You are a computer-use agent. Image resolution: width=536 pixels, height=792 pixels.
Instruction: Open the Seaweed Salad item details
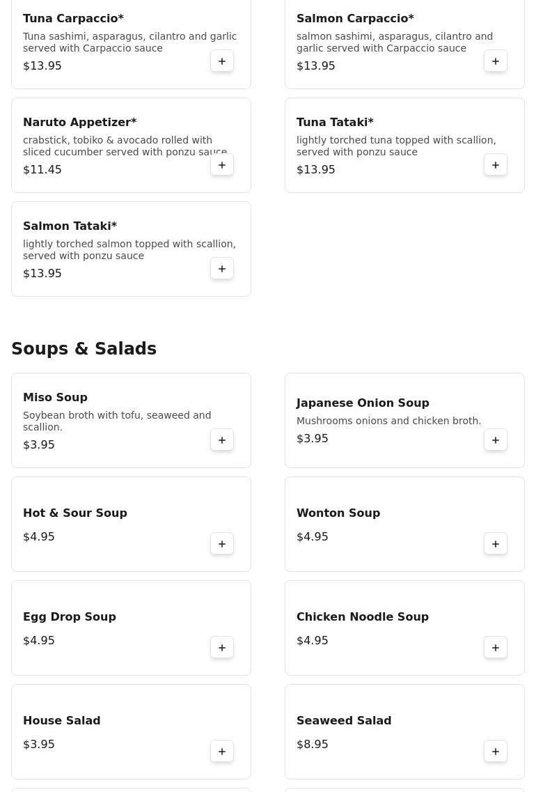(404, 732)
